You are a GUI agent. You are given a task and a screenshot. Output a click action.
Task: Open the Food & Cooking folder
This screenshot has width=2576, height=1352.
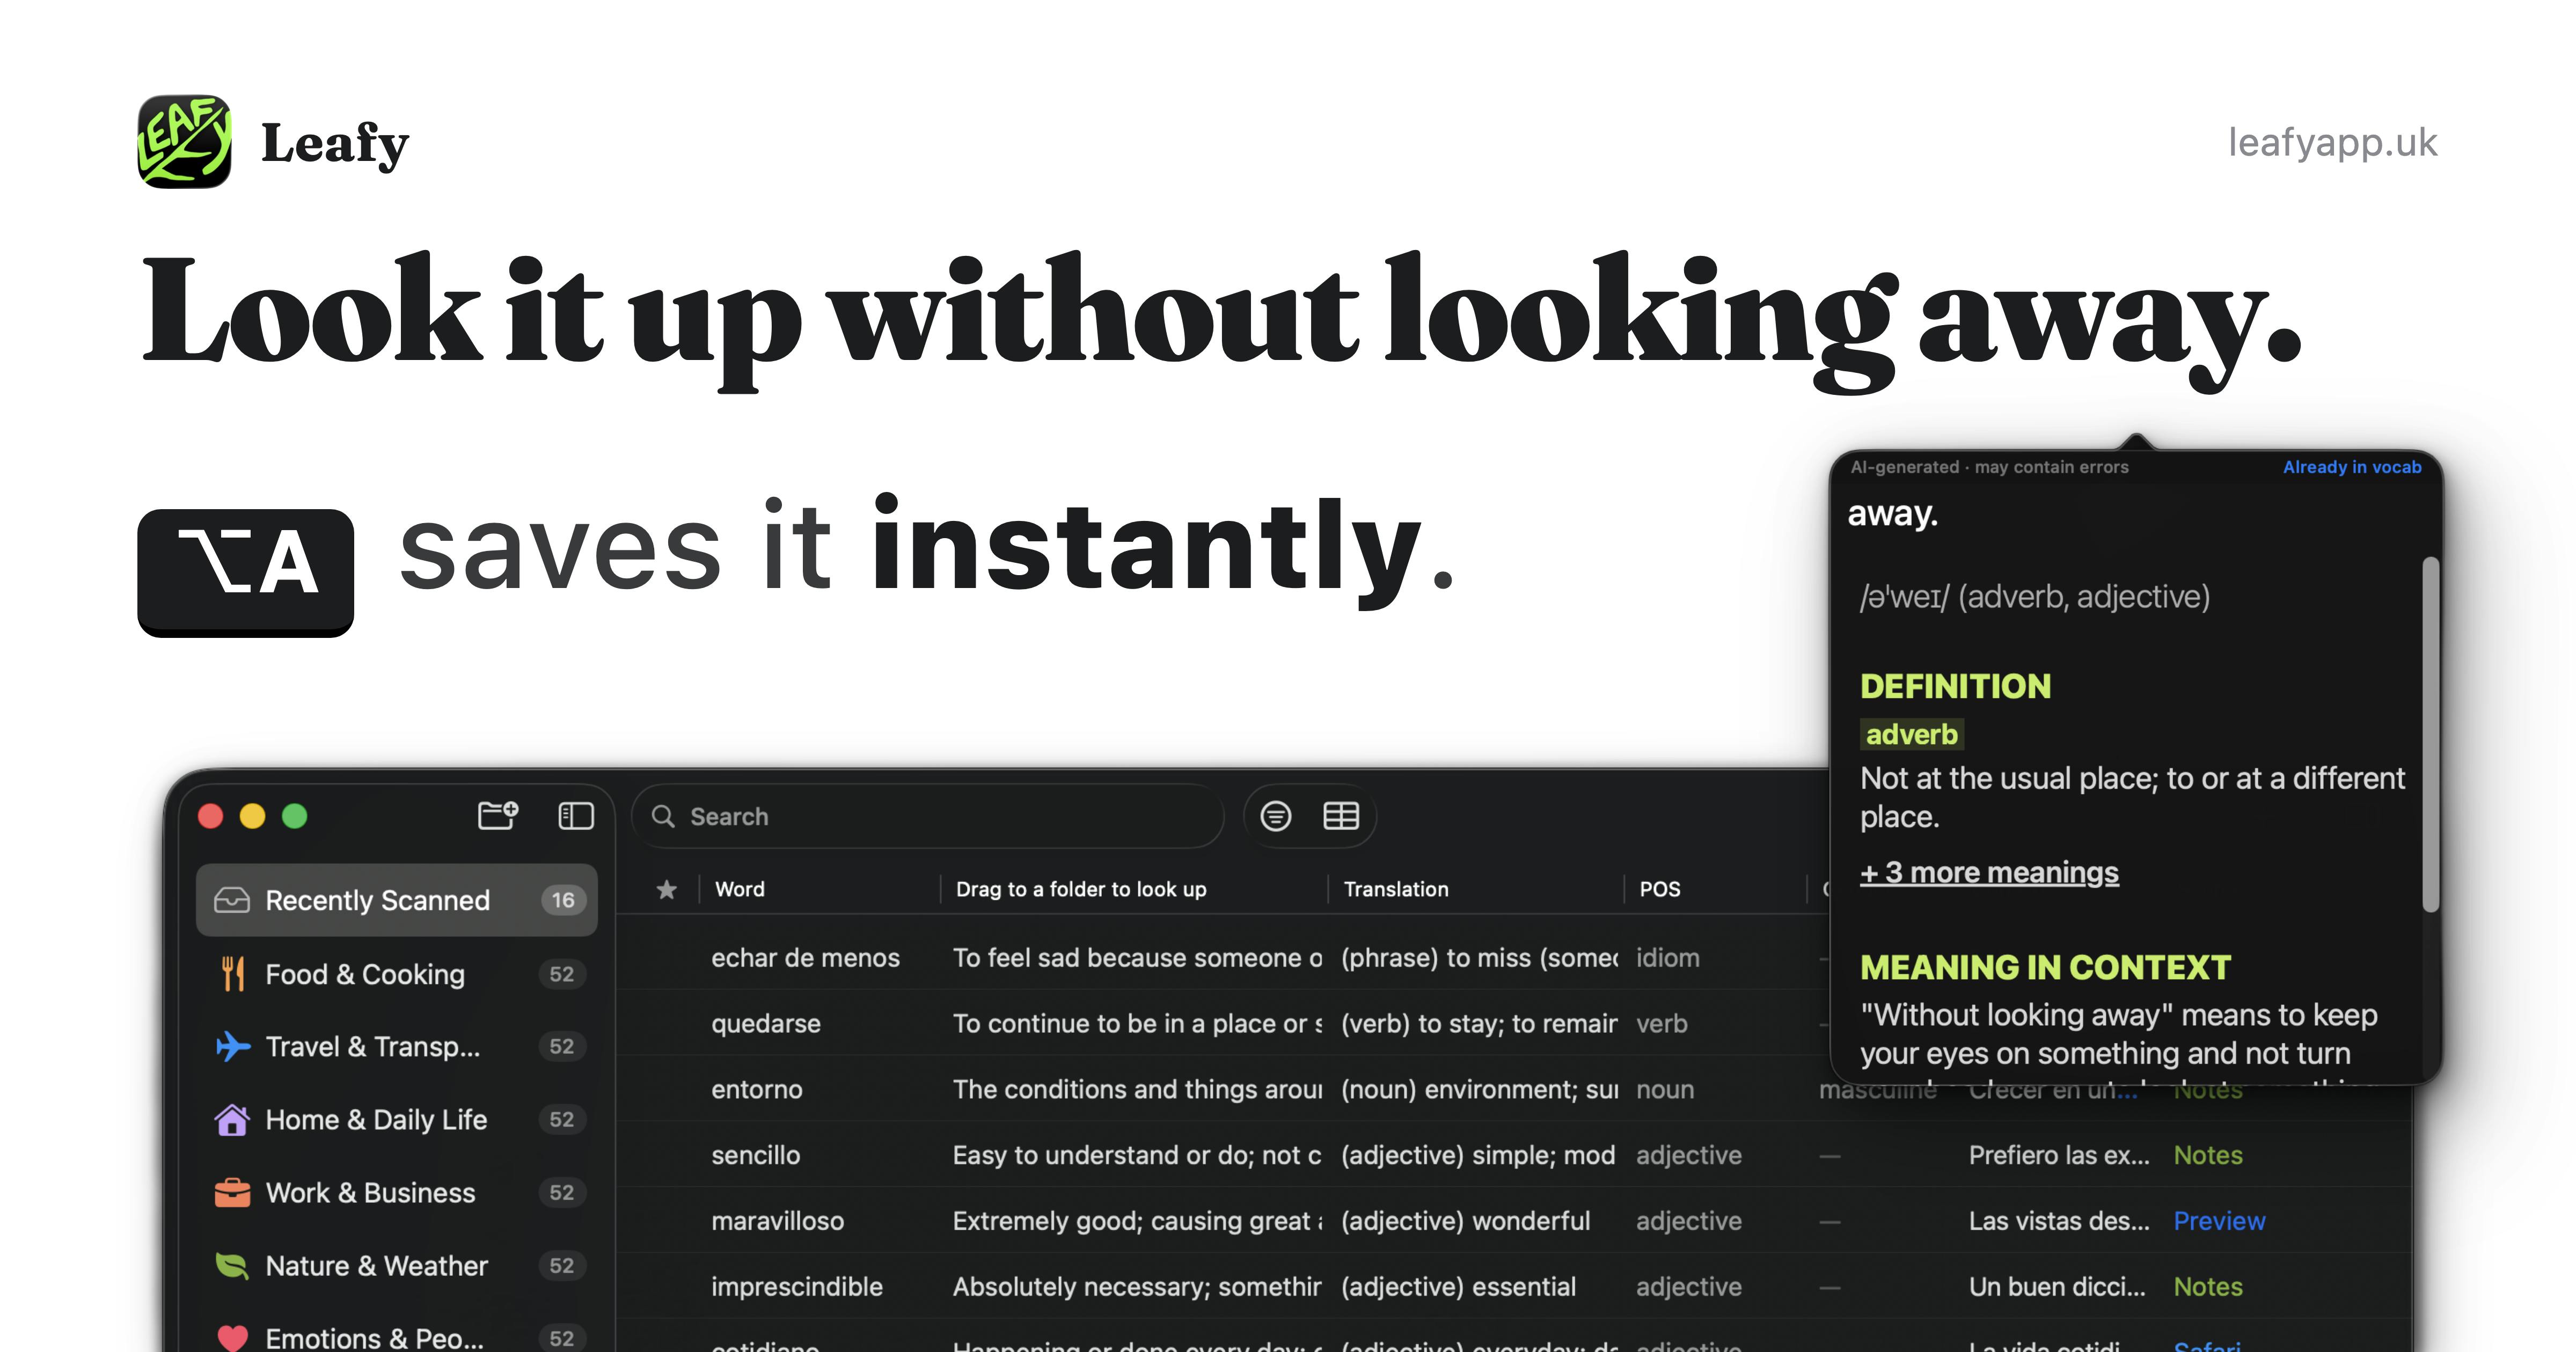pyautogui.click(x=397, y=973)
